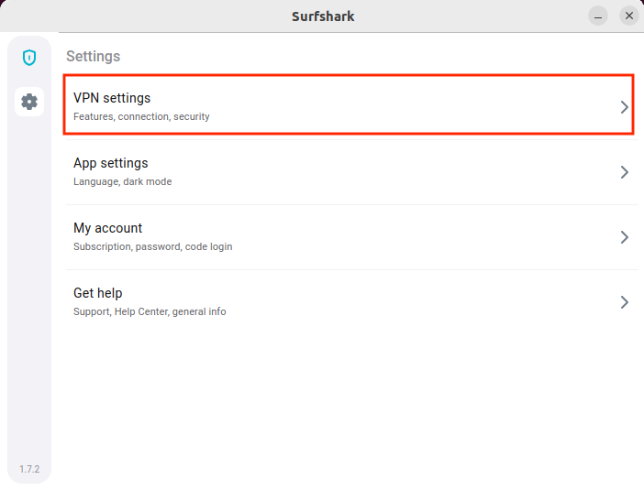
Task: Minimize the Surfshark window
Action: pos(598,16)
